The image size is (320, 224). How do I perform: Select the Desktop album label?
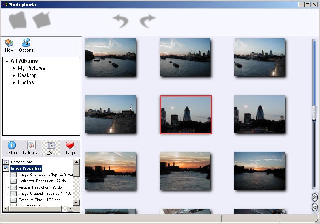[27, 75]
